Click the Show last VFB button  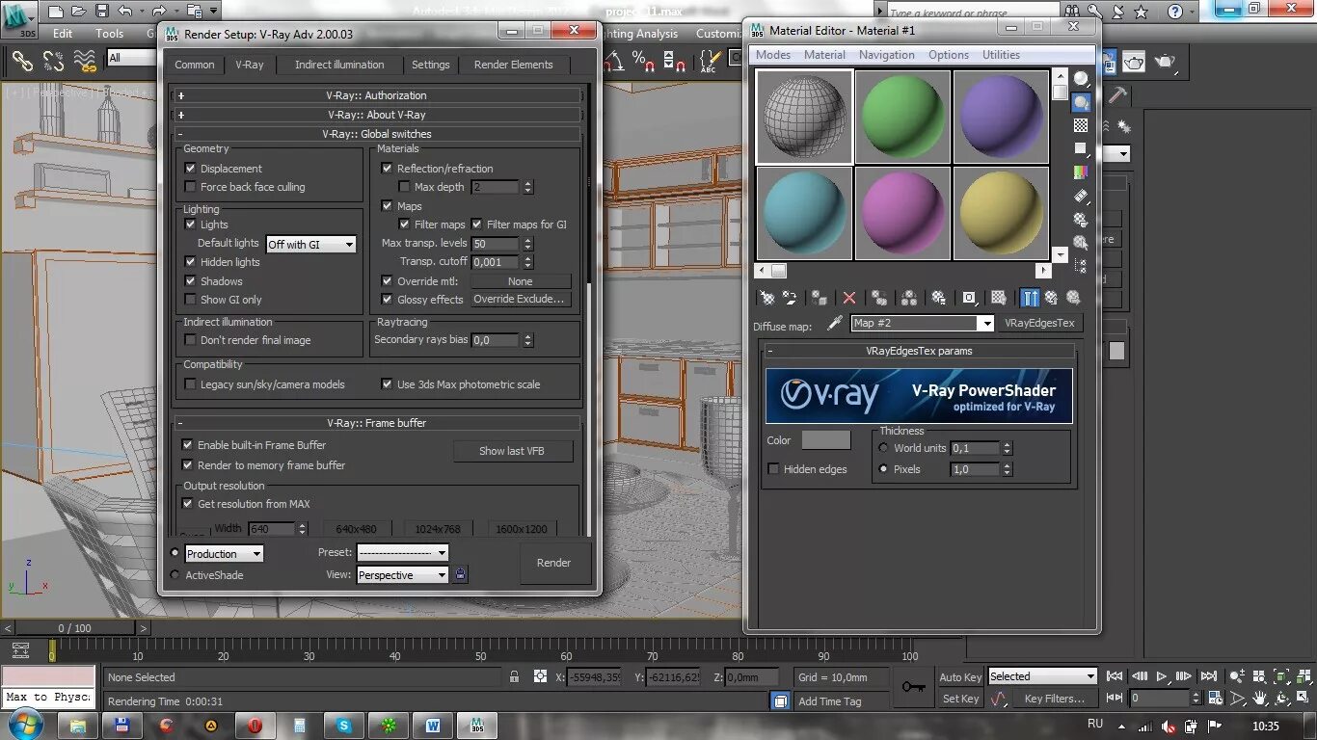[x=512, y=451]
